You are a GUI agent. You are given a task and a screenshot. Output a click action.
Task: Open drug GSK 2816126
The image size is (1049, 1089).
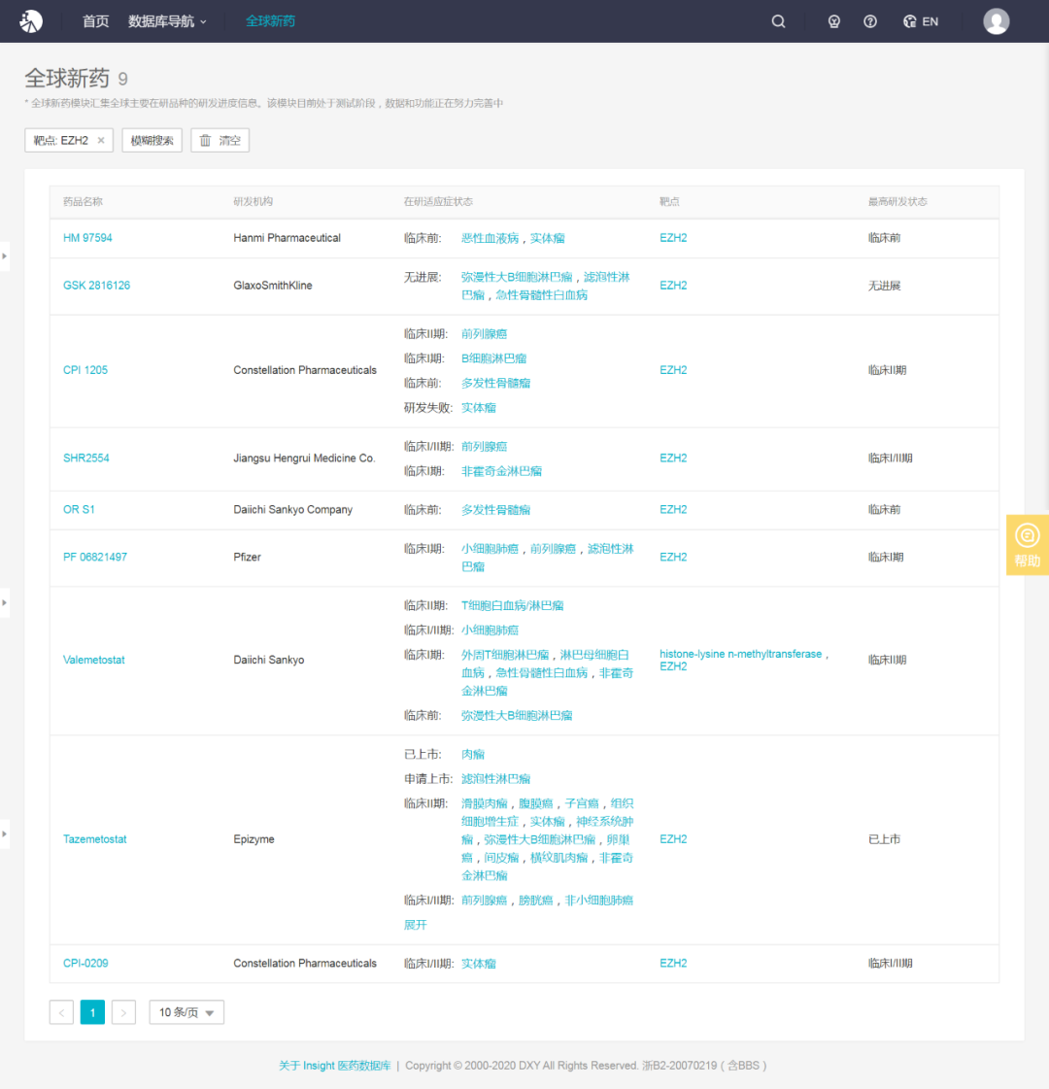pyautogui.click(x=96, y=286)
